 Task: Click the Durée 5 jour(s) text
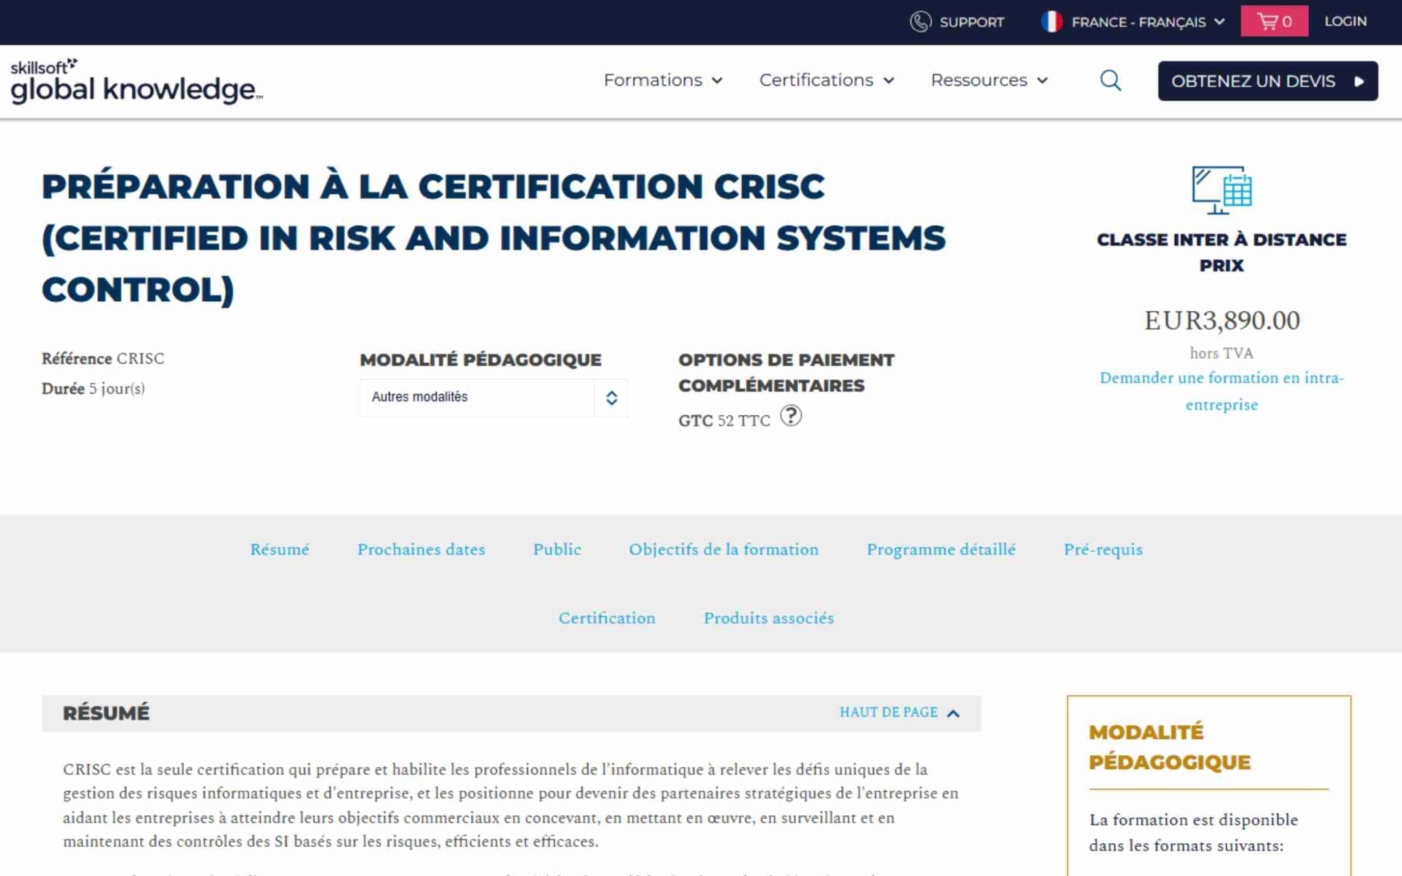93,389
